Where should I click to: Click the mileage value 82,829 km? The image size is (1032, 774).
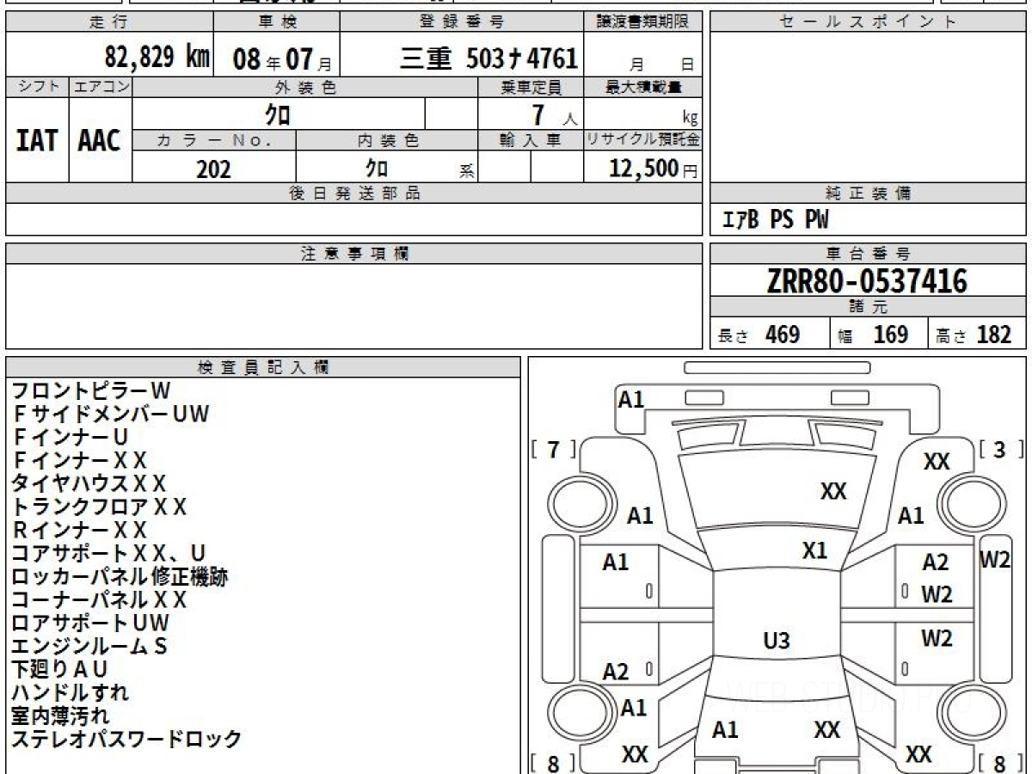pos(157,58)
